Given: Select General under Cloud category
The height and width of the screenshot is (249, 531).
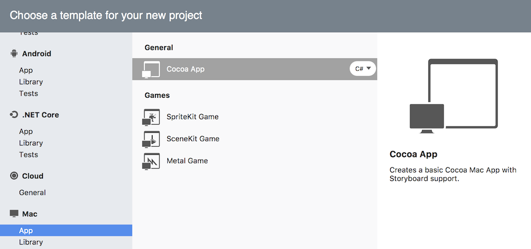Looking at the screenshot, I should tap(32, 193).
